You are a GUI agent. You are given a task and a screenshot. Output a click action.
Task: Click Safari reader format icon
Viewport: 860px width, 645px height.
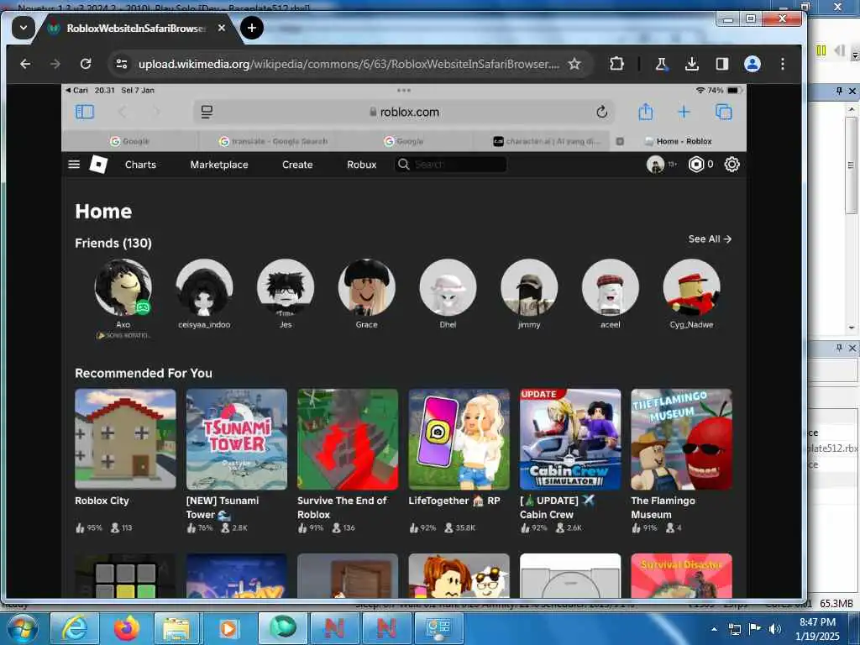tap(207, 113)
